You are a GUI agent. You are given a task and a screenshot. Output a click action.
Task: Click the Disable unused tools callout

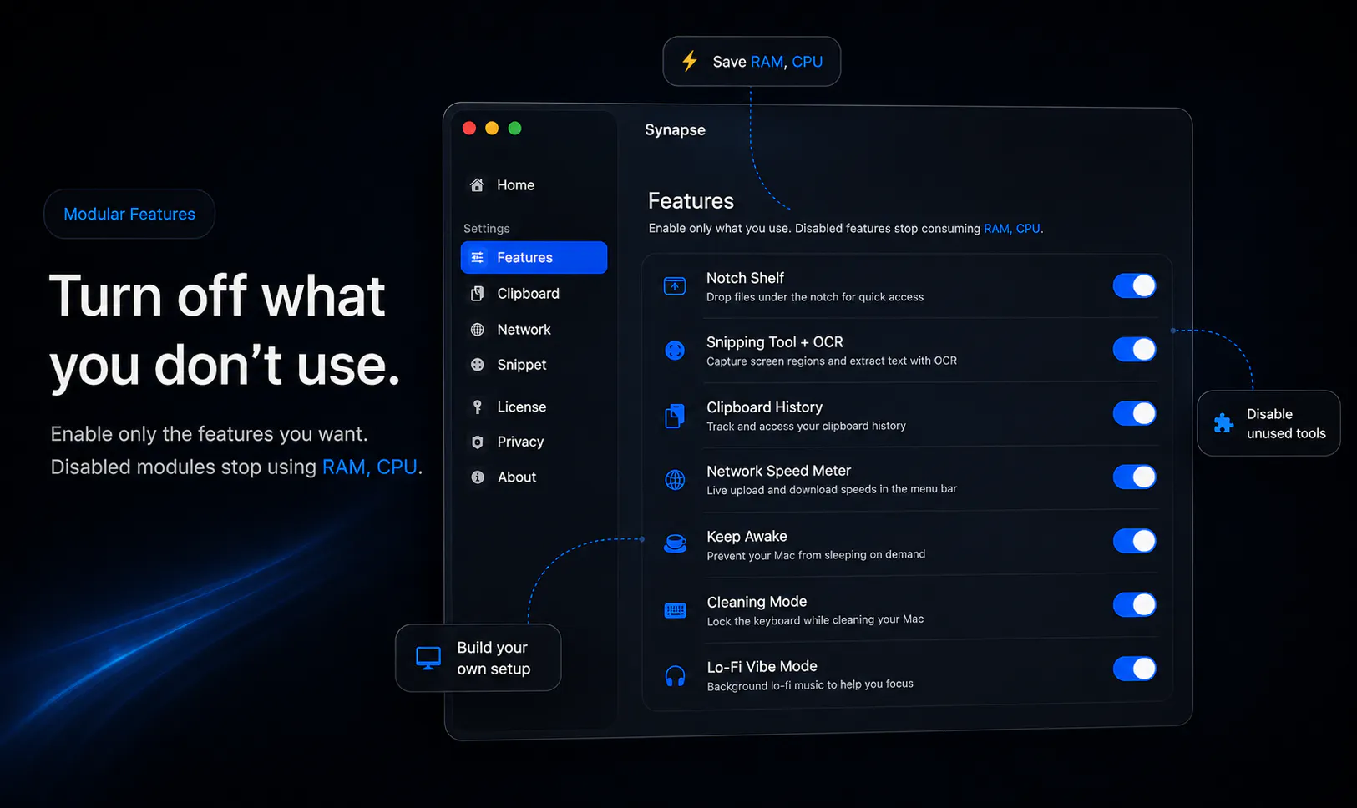(x=1268, y=423)
